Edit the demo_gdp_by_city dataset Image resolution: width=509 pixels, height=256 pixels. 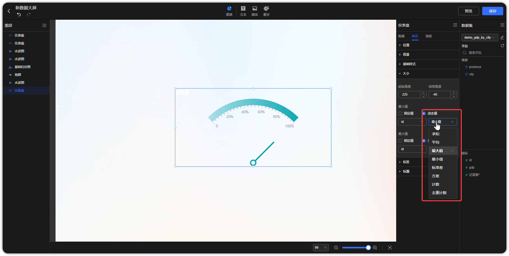tap(502, 38)
